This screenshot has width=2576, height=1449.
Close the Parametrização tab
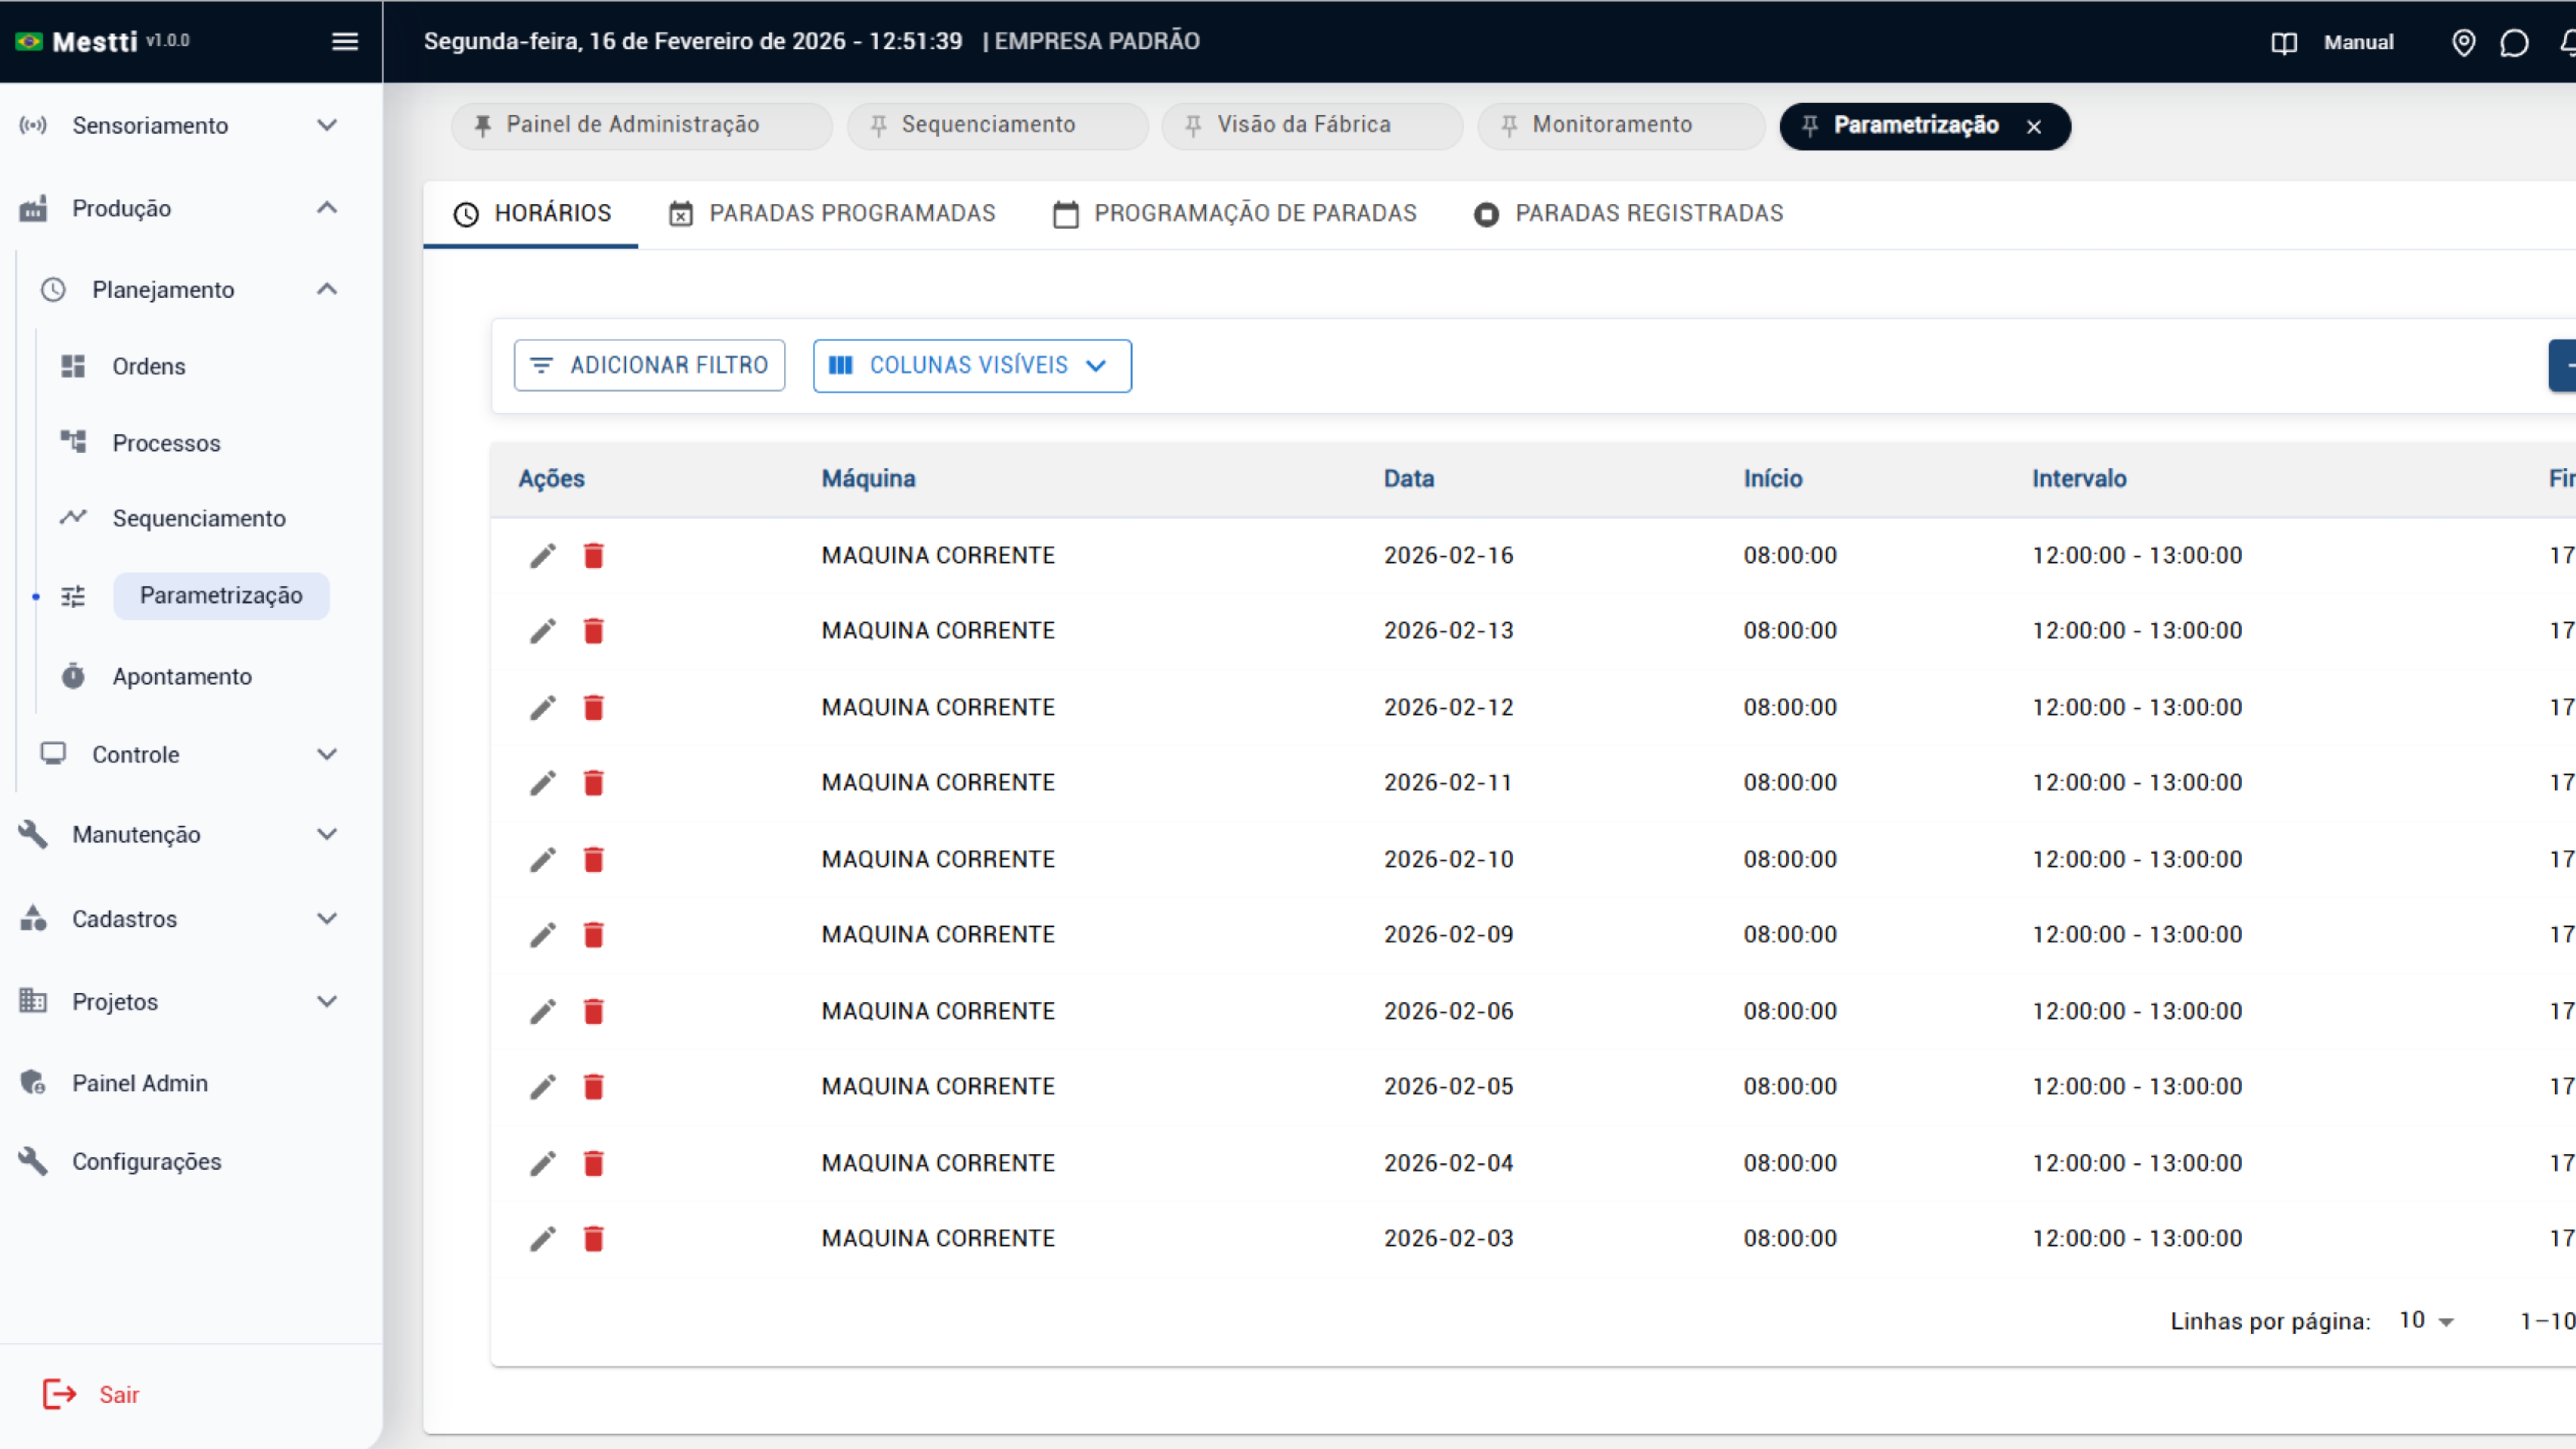[x=2034, y=127]
